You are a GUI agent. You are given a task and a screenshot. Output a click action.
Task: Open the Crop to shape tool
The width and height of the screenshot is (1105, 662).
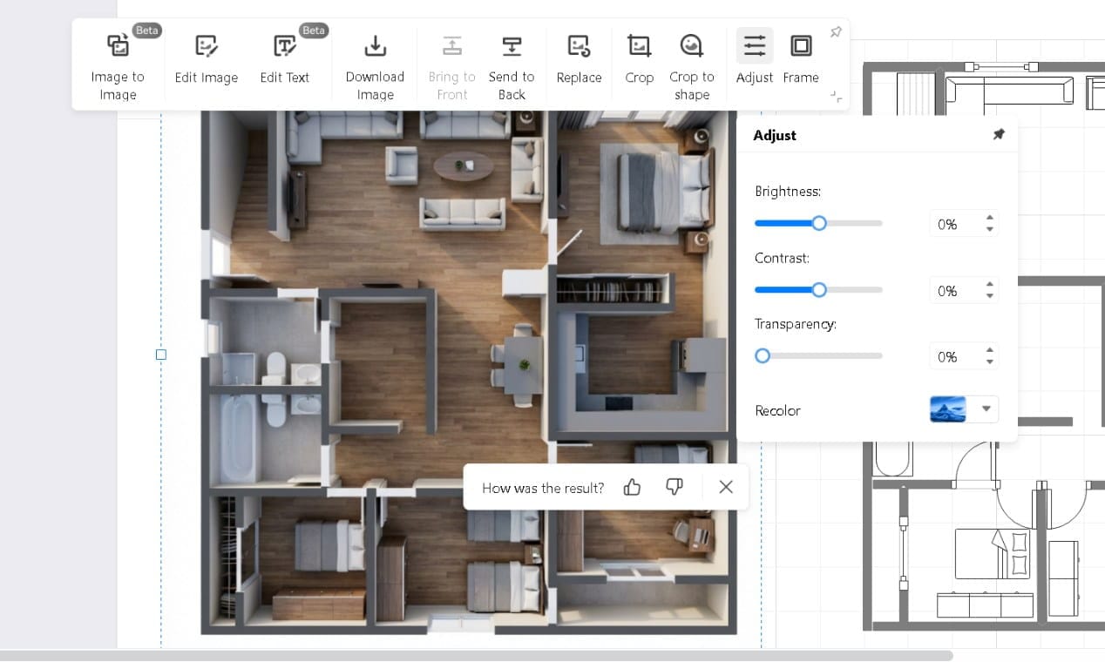click(x=691, y=61)
